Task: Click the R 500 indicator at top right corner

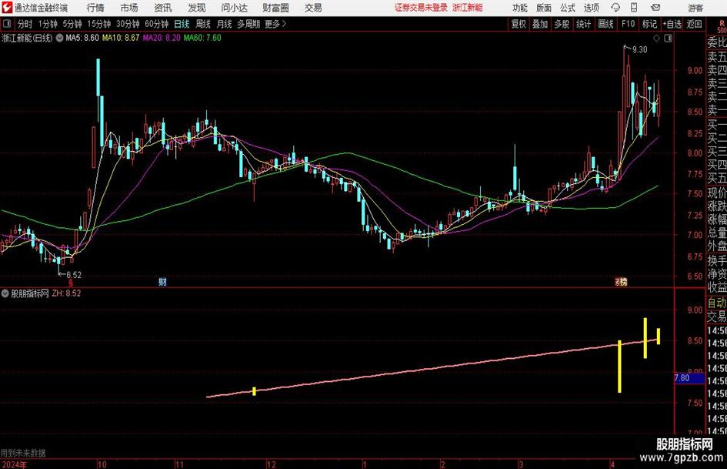Action: [721, 27]
